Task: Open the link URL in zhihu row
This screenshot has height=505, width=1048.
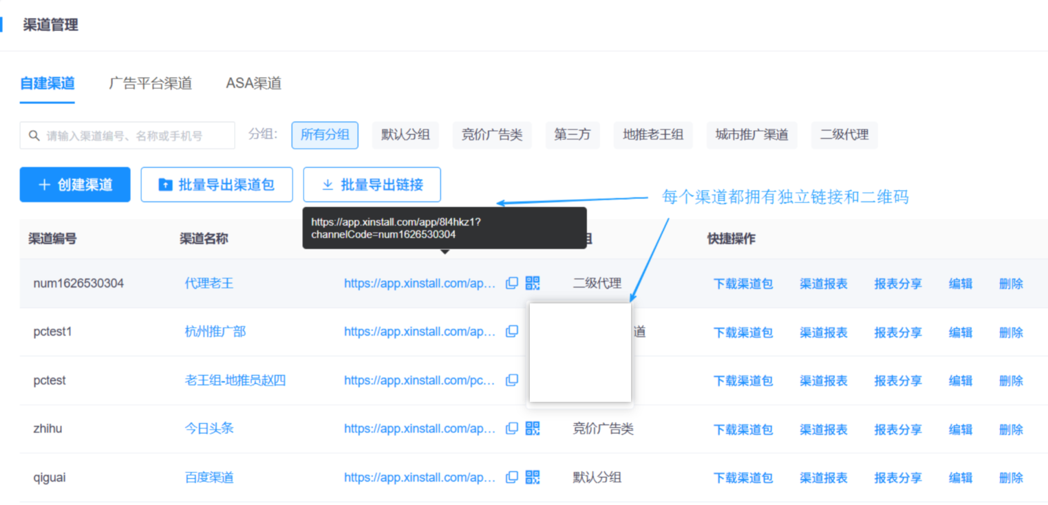Action: (x=420, y=429)
